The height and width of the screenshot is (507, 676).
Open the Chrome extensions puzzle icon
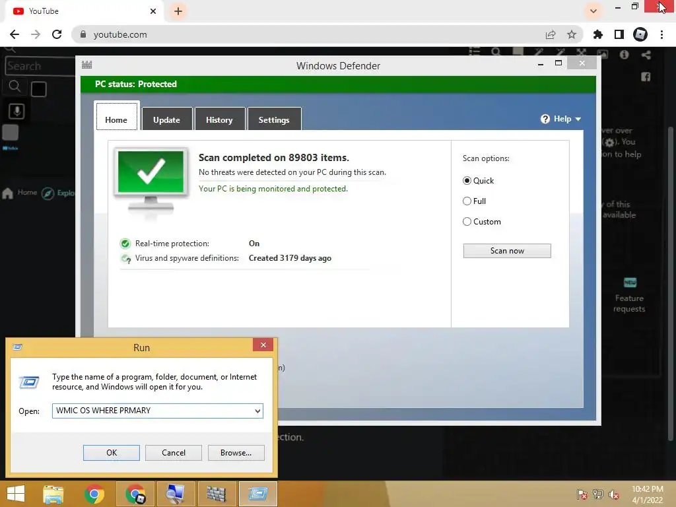pyautogui.click(x=597, y=34)
